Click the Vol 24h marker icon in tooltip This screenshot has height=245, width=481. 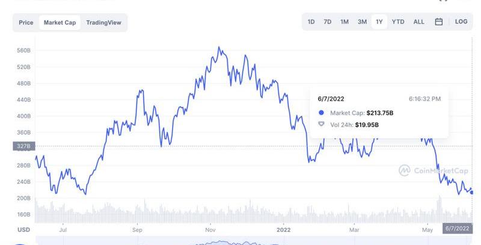click(x=321, y=125)
